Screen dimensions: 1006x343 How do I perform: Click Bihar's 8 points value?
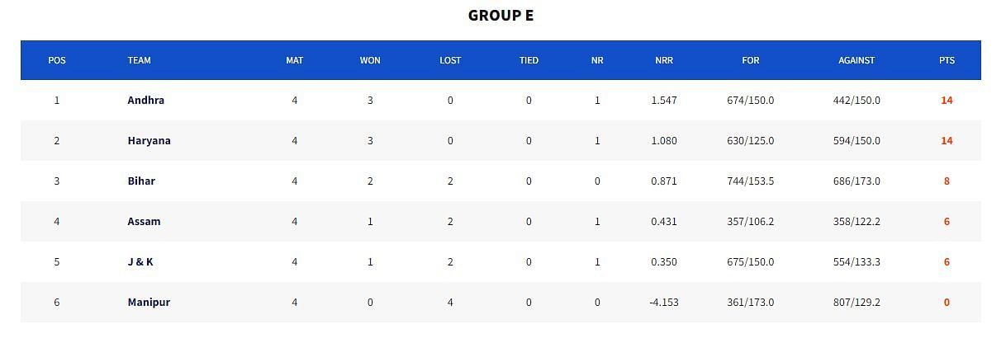947,181
